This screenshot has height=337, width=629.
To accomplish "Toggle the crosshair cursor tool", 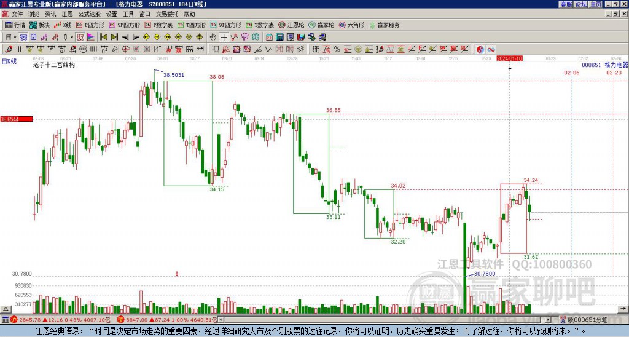I will 224,38.
